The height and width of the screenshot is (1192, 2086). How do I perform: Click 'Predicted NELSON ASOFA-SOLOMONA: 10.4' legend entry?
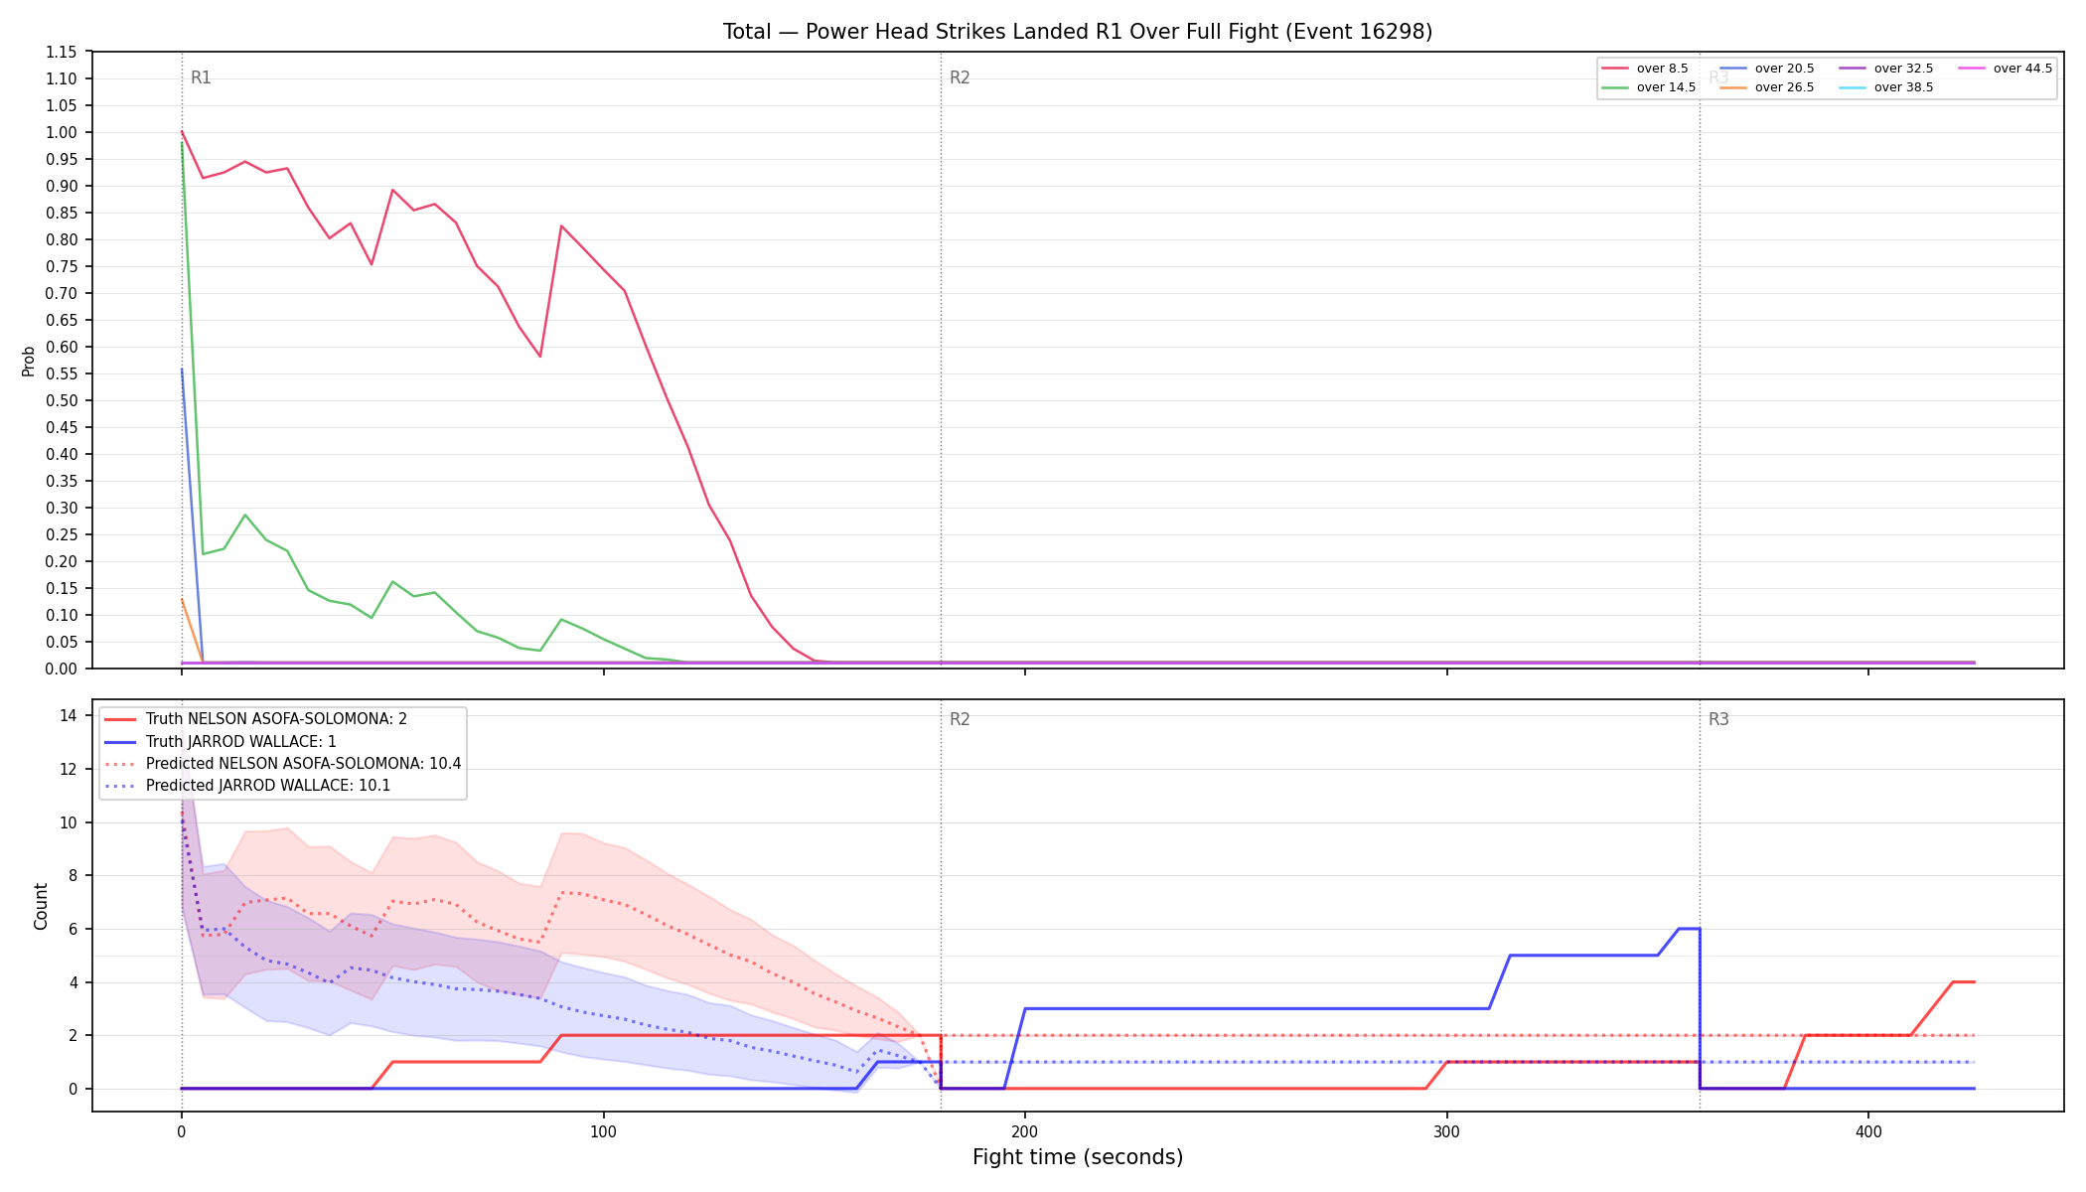pos(283,764)
